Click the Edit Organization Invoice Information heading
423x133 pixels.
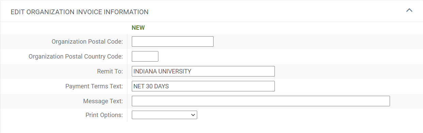(80, 12)
